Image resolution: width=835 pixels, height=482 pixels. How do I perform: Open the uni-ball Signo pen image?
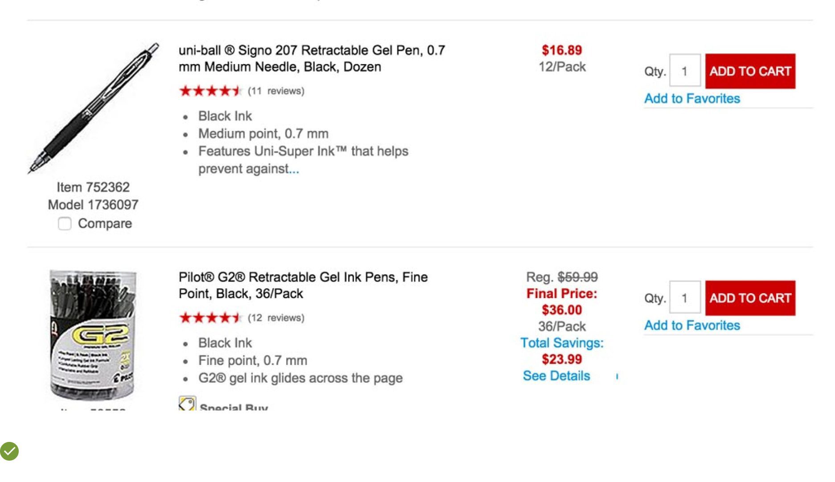94,108
